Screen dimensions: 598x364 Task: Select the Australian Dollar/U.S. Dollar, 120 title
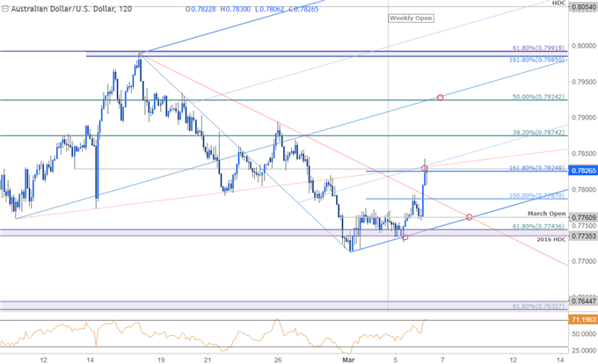[x=71, y=9]
